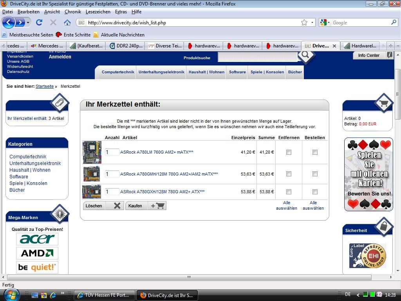This screenshot has width=401, height=301.
Task: Select the Unterhaltungselektronik navigation tab
Action: 161,72
